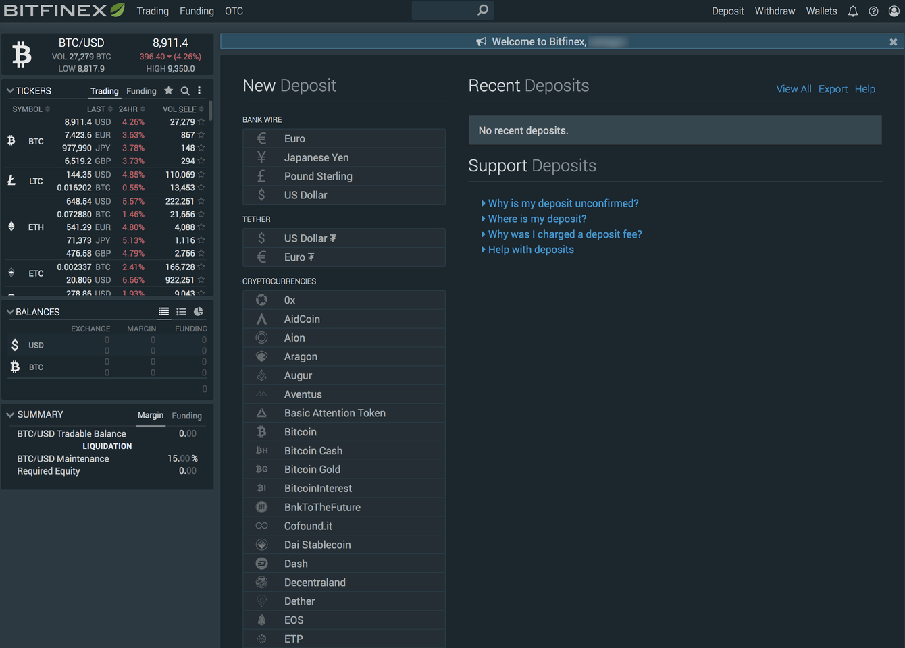
Task: Open the help question mark icon
Action: pos(873,11)
